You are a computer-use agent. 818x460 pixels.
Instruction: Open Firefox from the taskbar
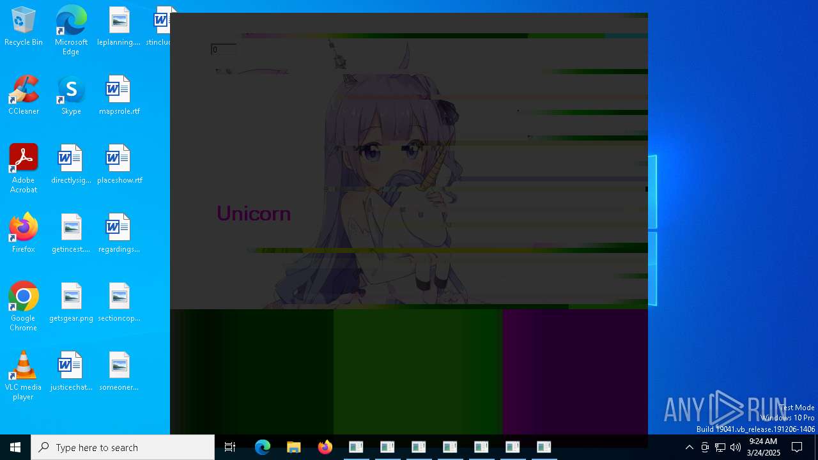coord(325,447)
